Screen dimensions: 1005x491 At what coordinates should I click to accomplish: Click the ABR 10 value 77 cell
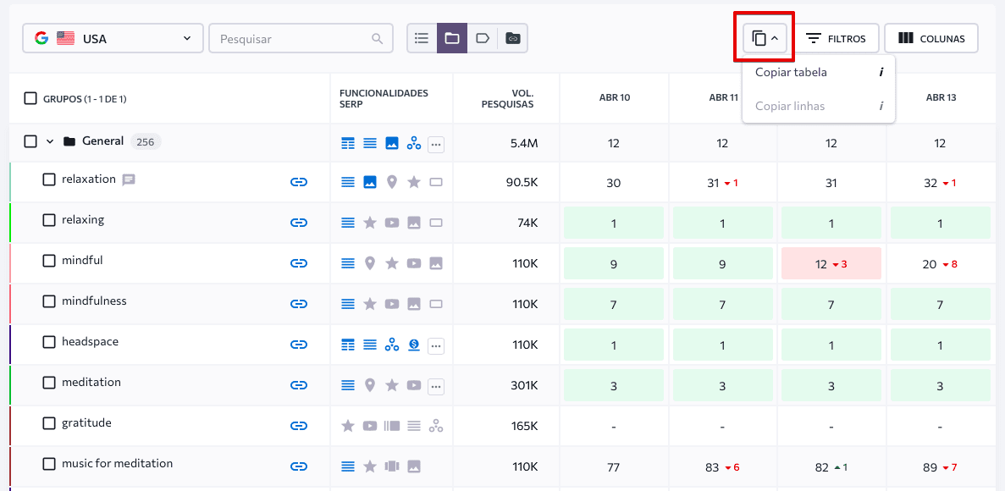[614, 467]
